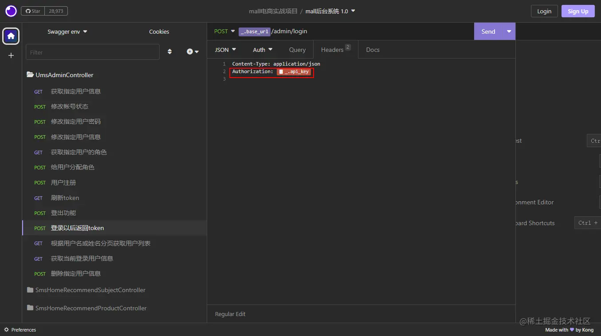Click the Sign Up button
This screenshot has height=336, width=601.
click(x=578, y=11)
